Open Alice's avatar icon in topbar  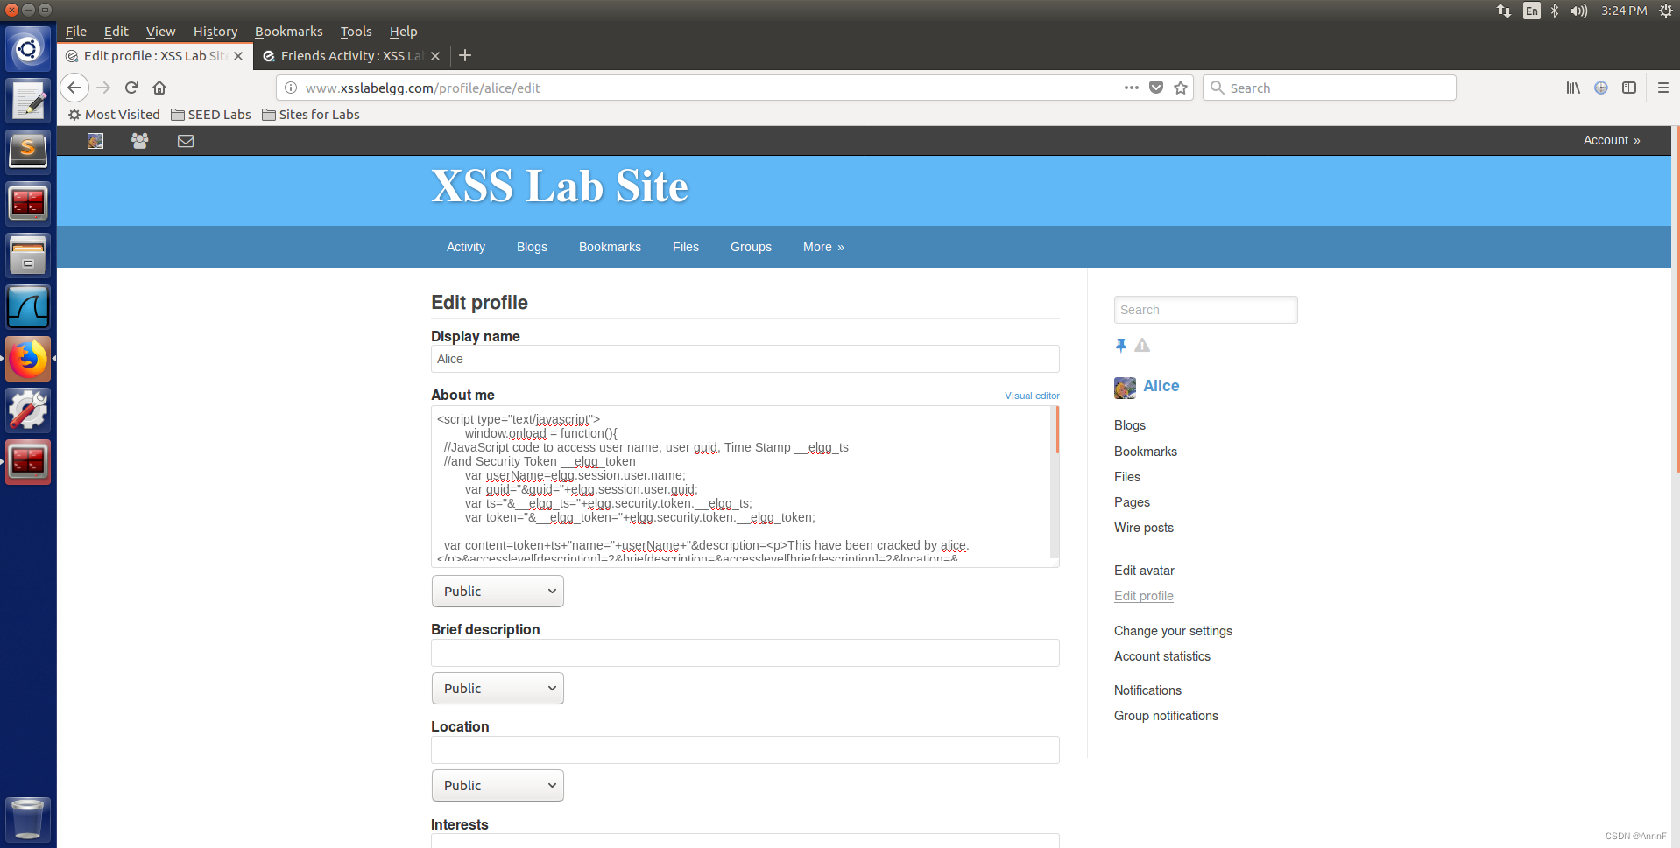(95, 141)
